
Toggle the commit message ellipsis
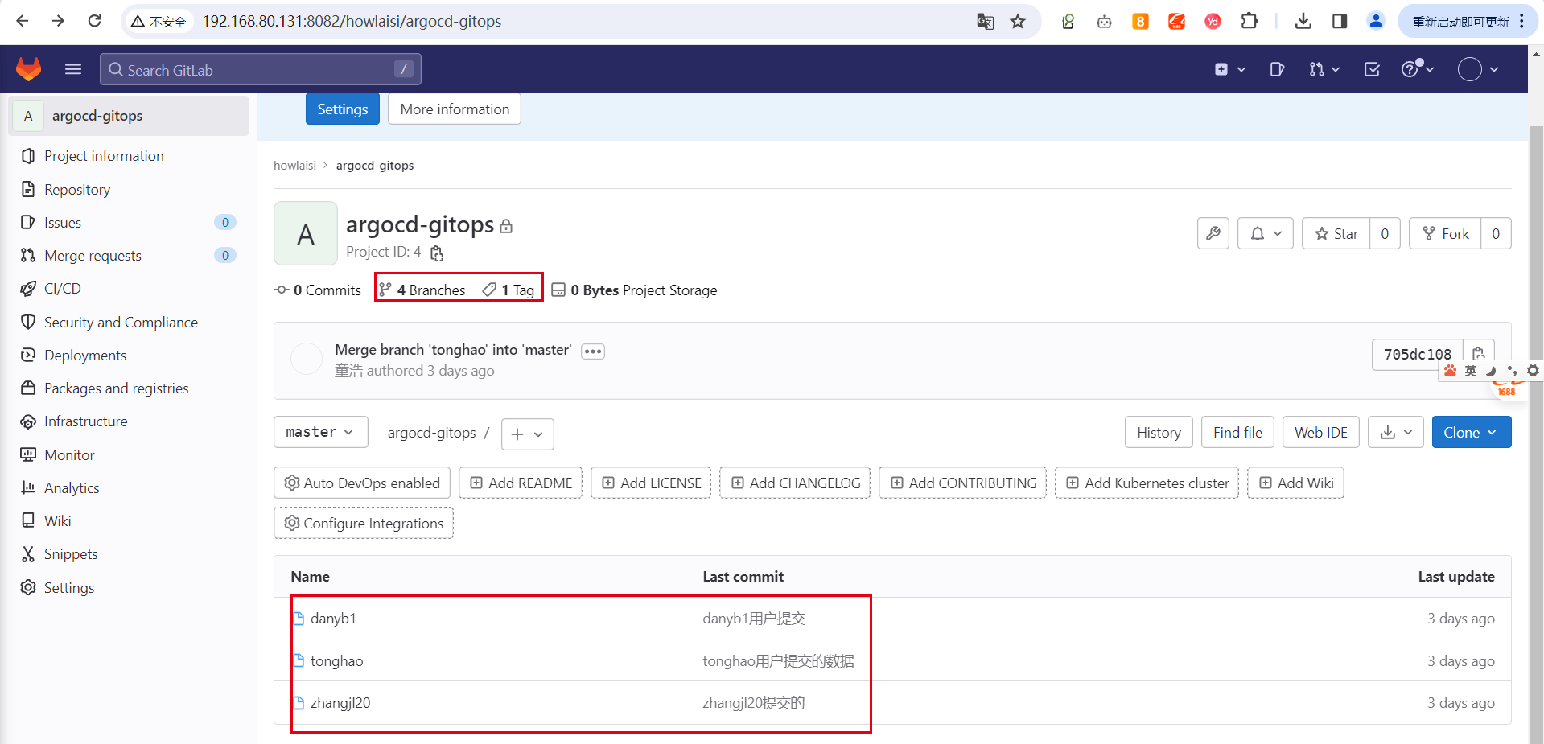coord(593,351)
